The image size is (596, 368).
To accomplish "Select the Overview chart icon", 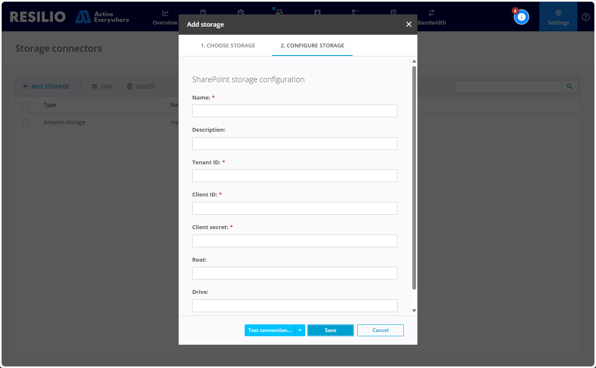I will click(x=165, y=13).
